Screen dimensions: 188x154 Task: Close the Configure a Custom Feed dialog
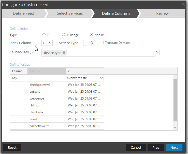[x=183, y=4]
